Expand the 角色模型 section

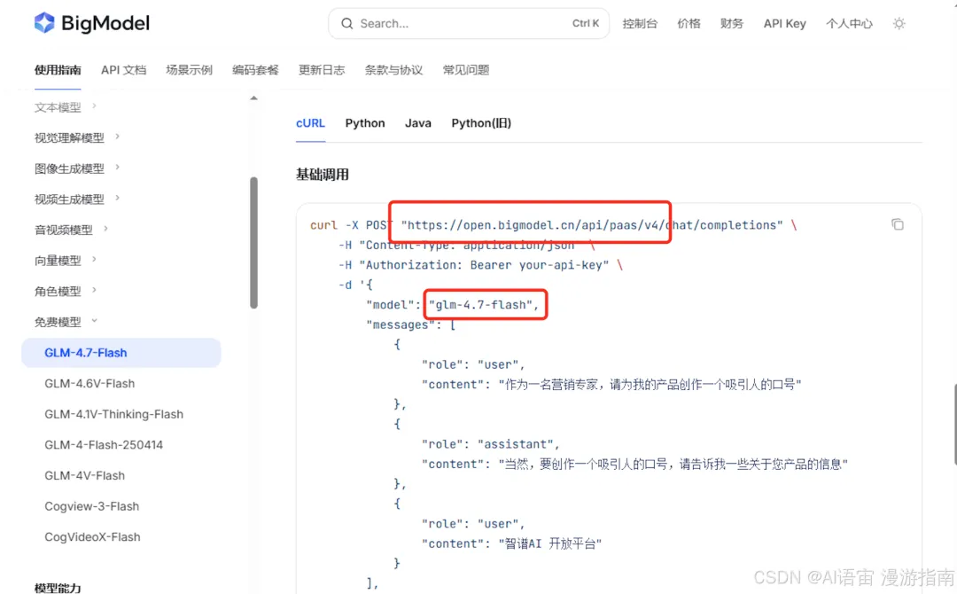tap(66, 291)
